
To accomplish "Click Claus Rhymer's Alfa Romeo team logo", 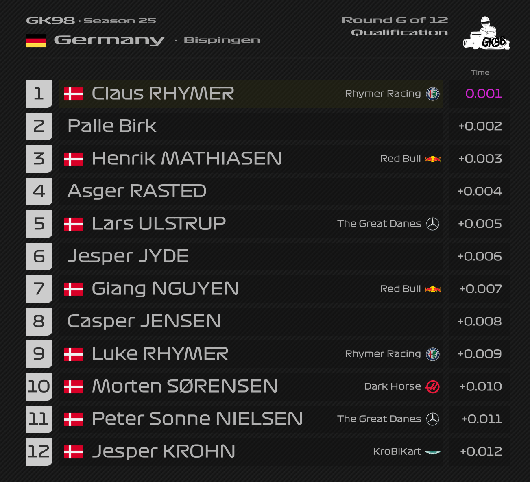I will pyautogui.click(x=432, y=94).
